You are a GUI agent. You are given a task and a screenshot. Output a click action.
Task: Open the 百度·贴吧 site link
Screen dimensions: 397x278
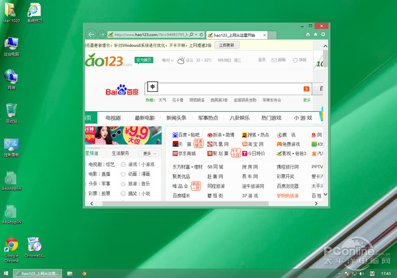pyautogui.click(x=186, y=135)
